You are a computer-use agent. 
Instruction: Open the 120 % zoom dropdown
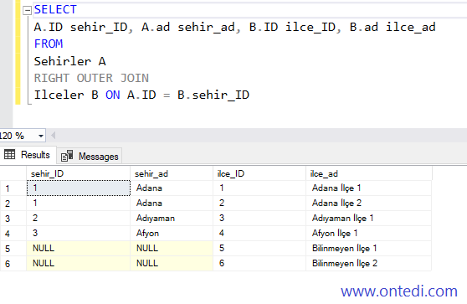tap(41, 137)
